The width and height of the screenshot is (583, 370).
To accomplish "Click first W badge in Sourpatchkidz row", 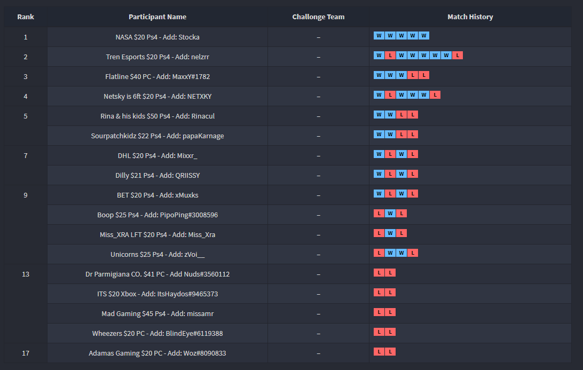I will coord(379,134).
